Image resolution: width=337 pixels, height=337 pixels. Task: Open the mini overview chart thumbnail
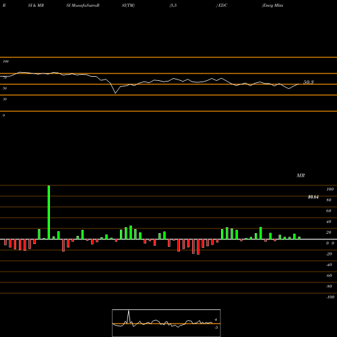click(x=166, y=323)
